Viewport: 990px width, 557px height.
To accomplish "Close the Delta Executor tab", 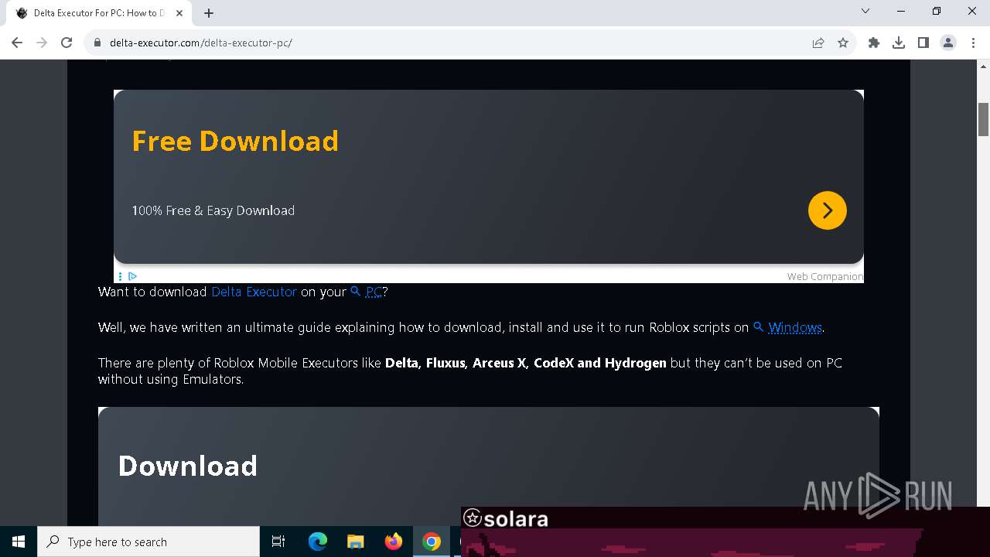I will [180, 13].
